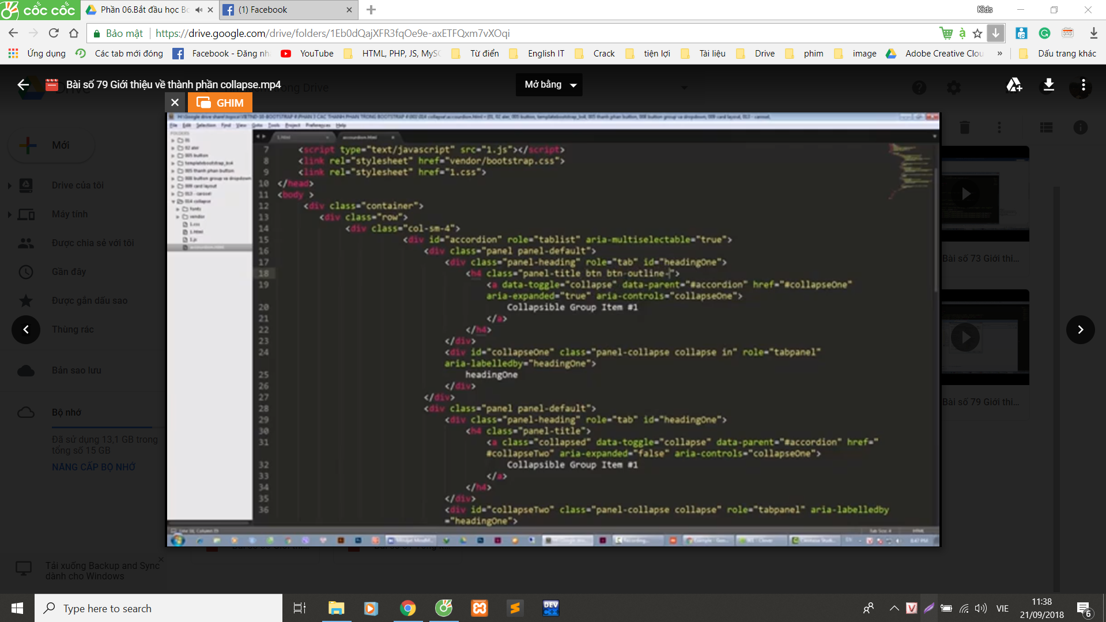1106x622 pixels.
Task: Open 'Các tab mới đóng' bookmark
Action: click(120, 54)
